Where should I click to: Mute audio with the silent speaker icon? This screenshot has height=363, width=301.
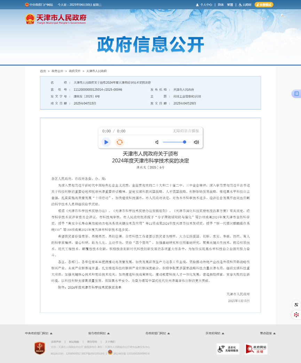coord(157,142)
